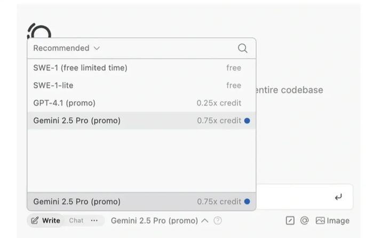This screenshot has width=366, height=238.
Task: Click the Windsurf logo icon at top
Action: pos(39,31)
